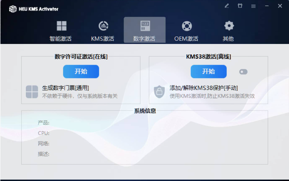Start KMS38激活 with 开始 button
Image resolution: width=289 pixels, height=181 pixels.
209,72
